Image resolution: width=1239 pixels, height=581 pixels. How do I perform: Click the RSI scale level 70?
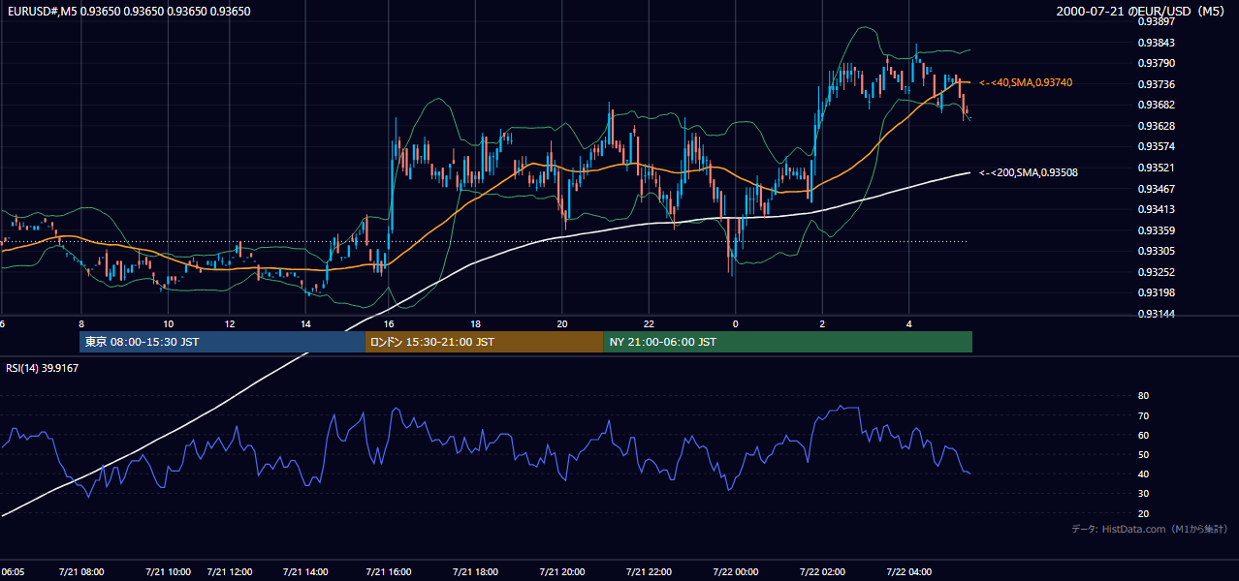coord(1143,415)
